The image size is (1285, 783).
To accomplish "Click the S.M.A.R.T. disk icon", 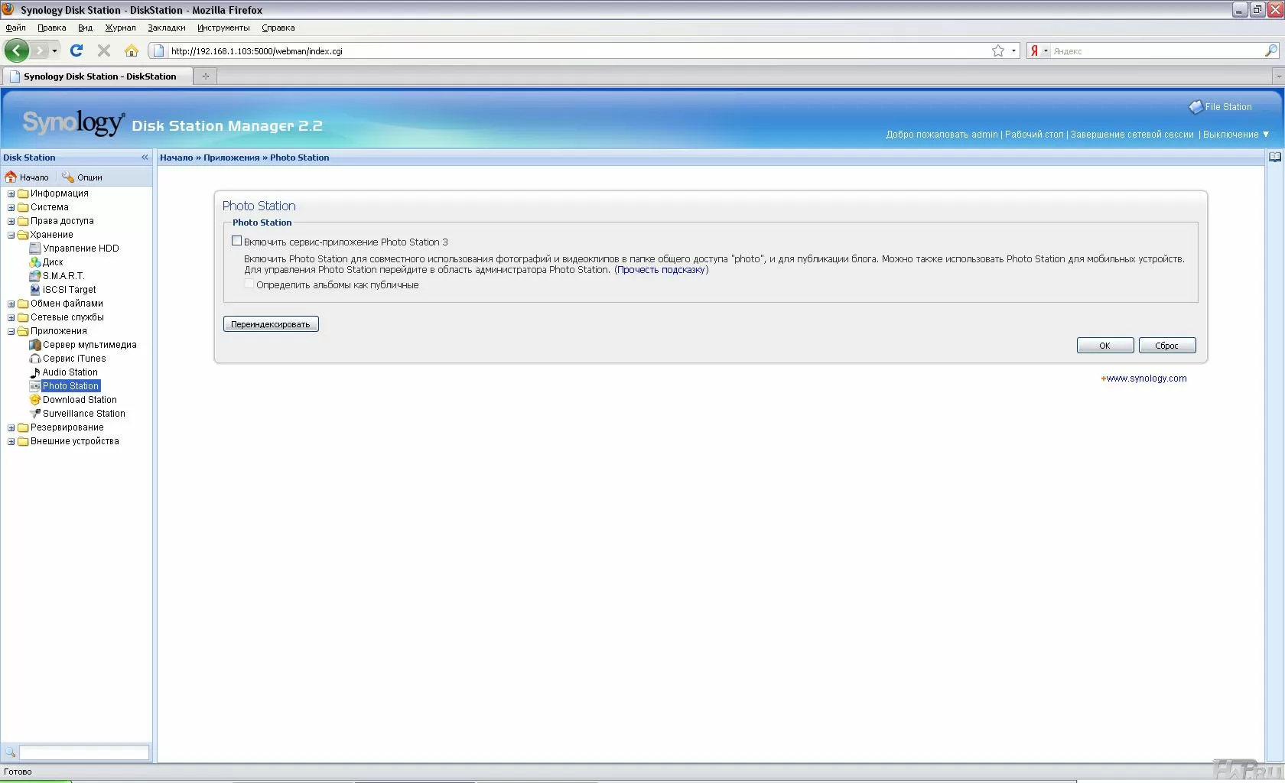I will click(34, 276).
